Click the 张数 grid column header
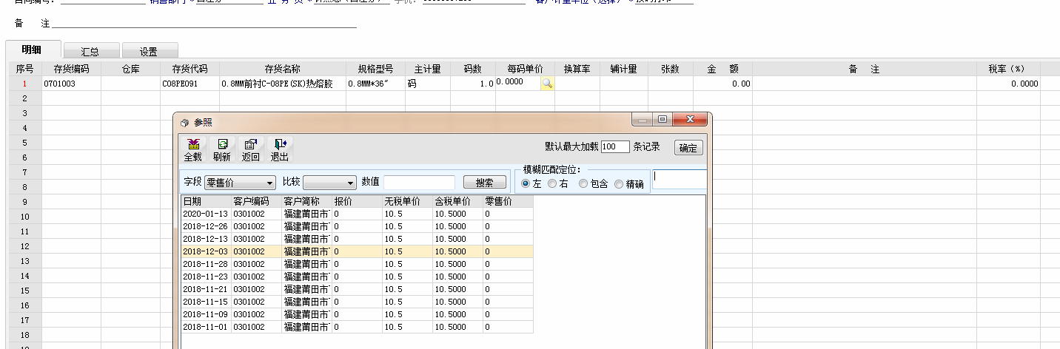This screenshot has width=1060, height=349. [670, 69]
